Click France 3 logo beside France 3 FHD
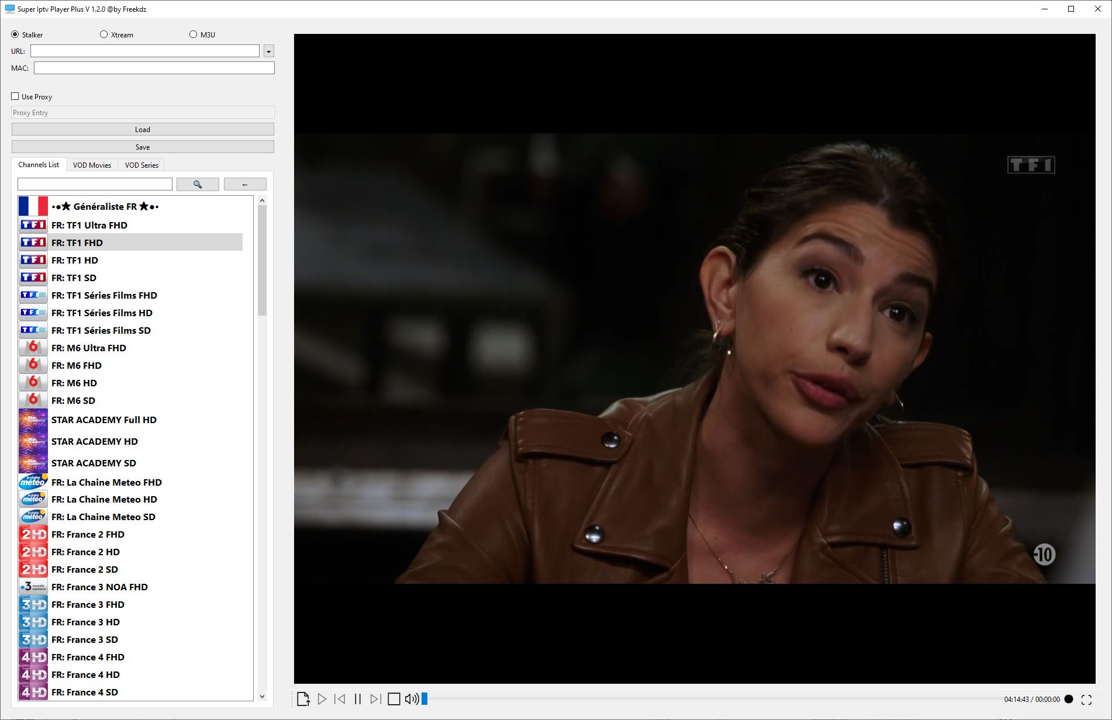 [x=33, y=604]
